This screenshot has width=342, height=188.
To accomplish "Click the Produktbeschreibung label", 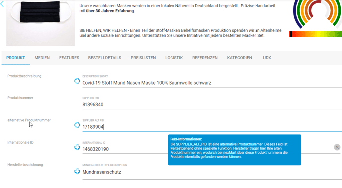I will point(24,76).
